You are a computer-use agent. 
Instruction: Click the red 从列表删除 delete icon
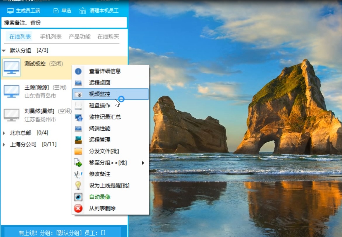point(78,208)
